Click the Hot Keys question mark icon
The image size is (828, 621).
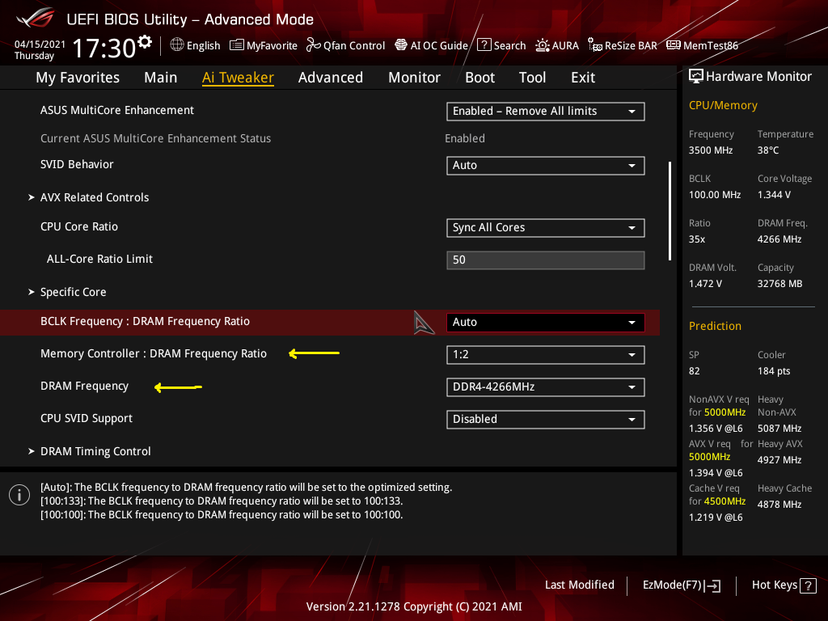coord(808,585)
